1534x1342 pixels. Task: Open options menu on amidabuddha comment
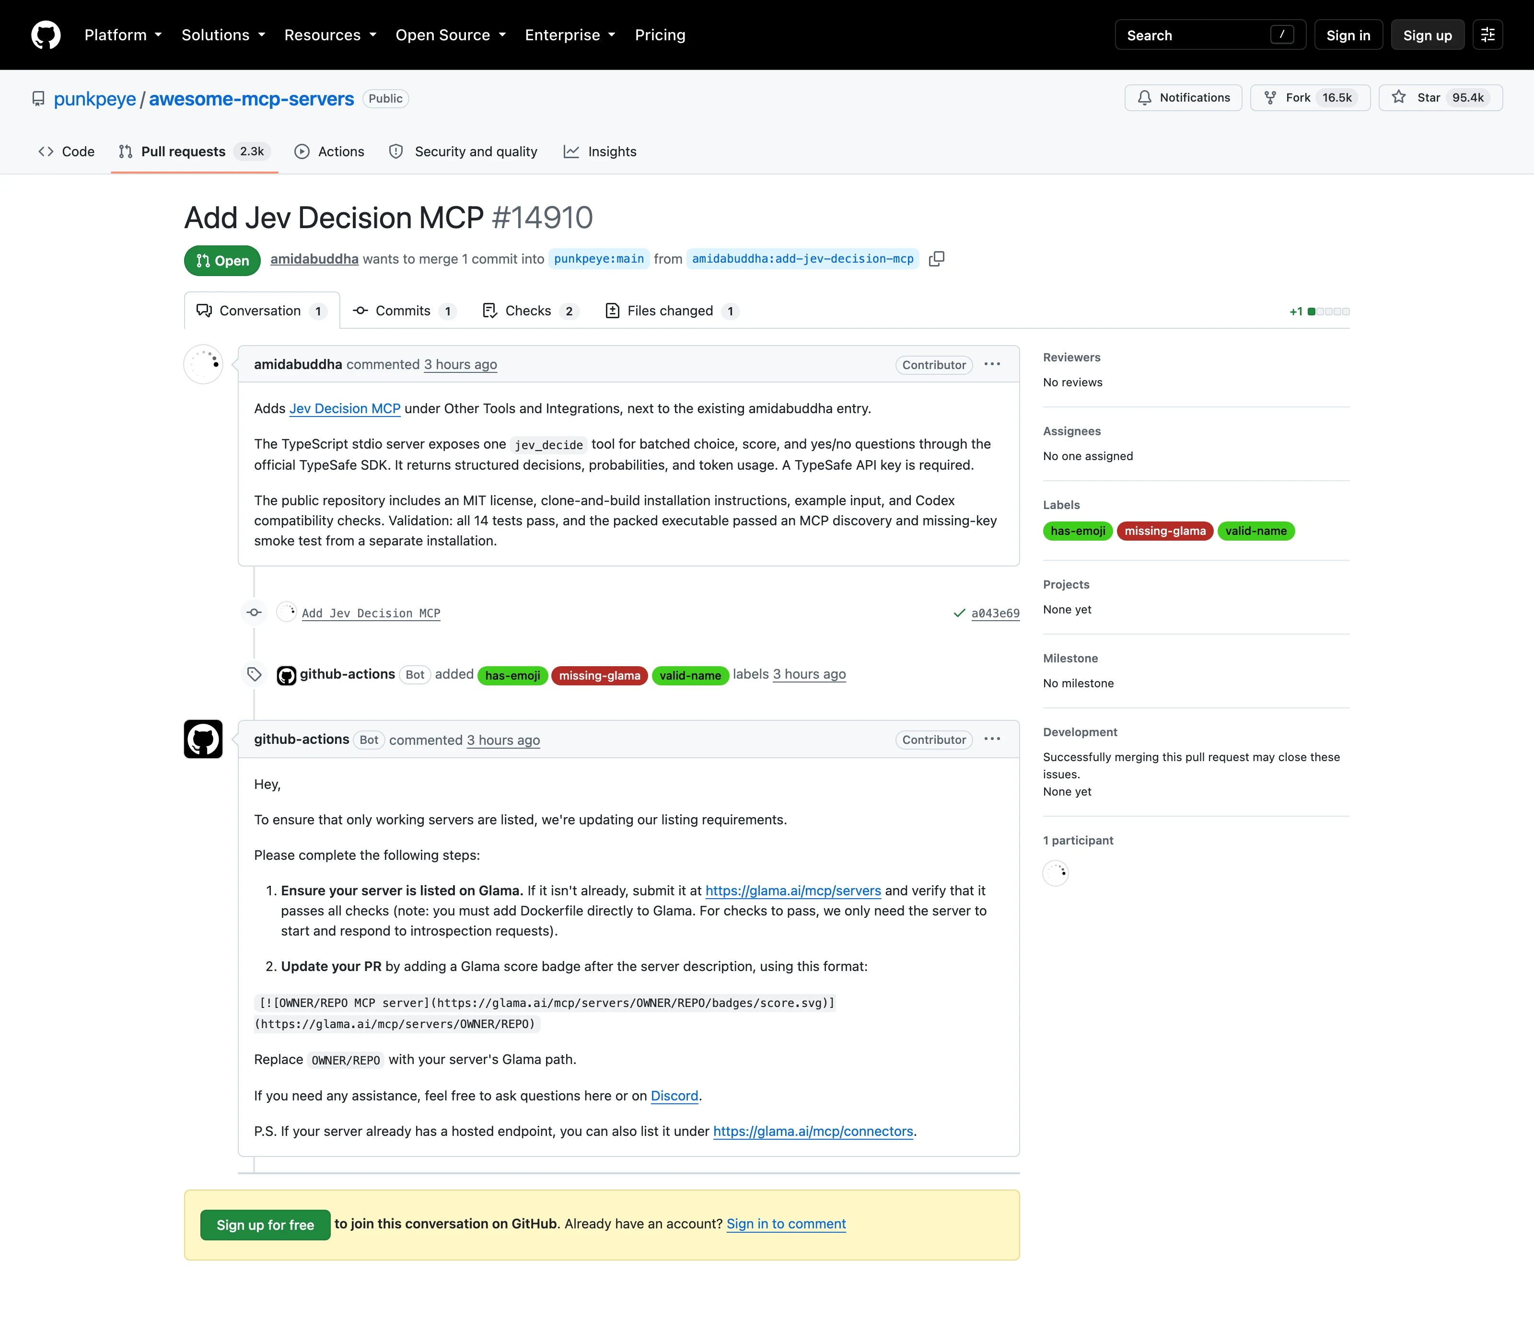[992, 365]
